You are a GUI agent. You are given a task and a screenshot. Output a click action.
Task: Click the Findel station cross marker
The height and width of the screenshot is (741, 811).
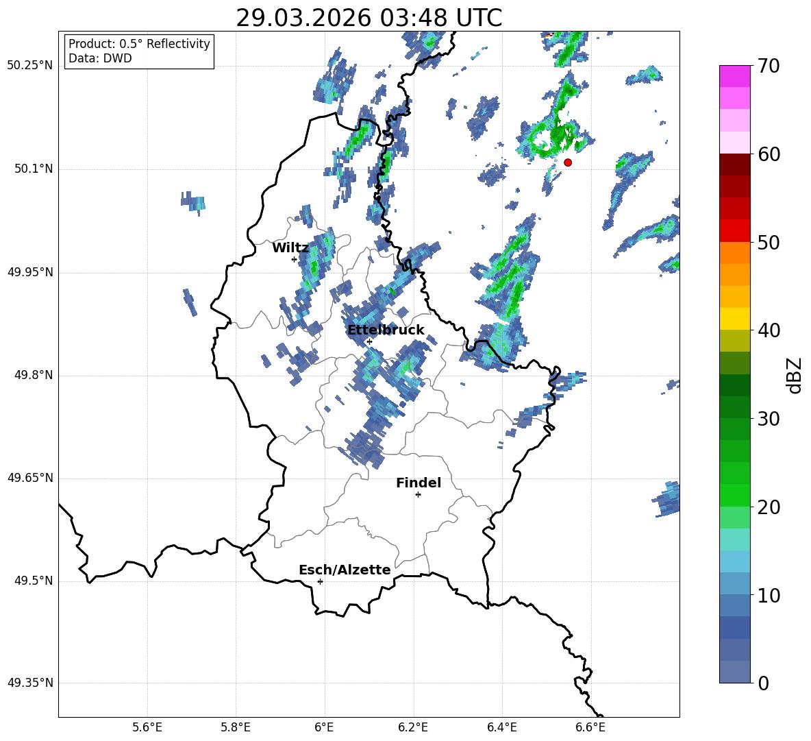pos(418,495)
